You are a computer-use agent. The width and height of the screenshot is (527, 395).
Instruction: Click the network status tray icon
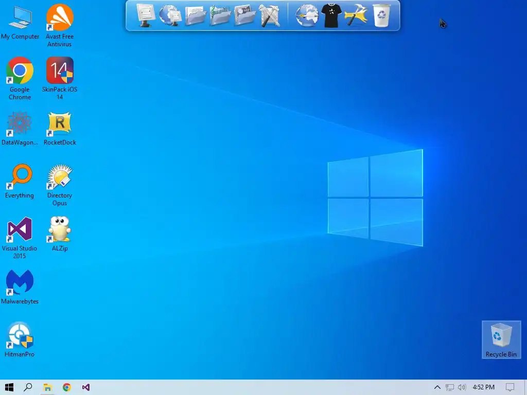449,387
